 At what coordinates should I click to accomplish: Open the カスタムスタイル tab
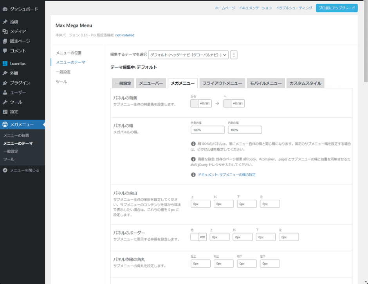305,83
